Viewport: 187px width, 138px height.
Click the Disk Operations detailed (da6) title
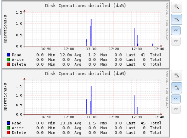tap(86, 74)
